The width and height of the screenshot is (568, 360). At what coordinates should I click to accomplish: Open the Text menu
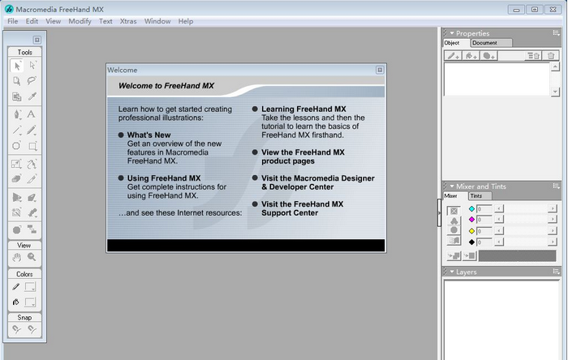click(105, 21)
